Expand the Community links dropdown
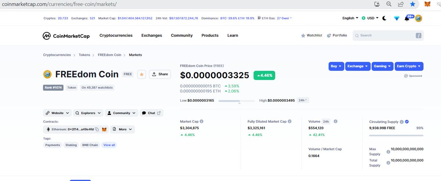 click(x=121, y=113)
